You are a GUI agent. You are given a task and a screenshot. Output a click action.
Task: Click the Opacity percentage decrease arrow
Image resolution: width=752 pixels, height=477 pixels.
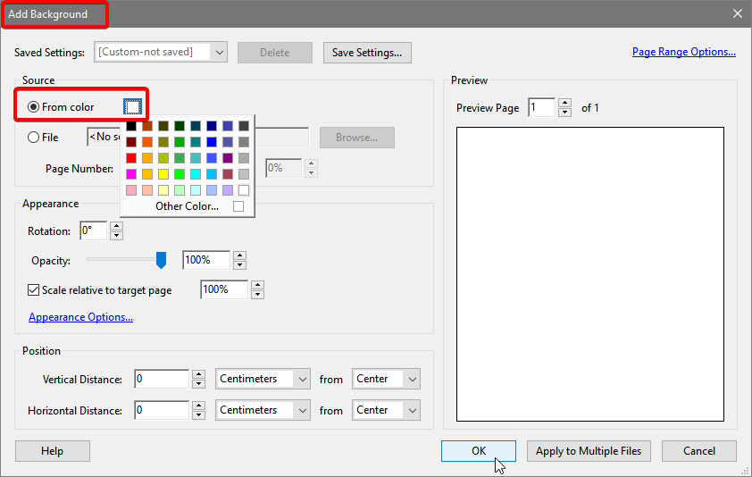click(x=238, y=265)
